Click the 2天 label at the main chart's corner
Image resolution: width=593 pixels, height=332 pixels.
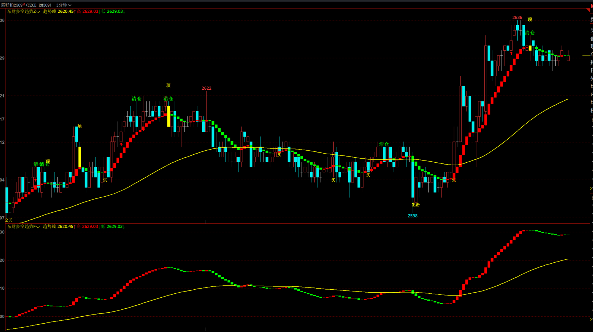pos(9,220)
